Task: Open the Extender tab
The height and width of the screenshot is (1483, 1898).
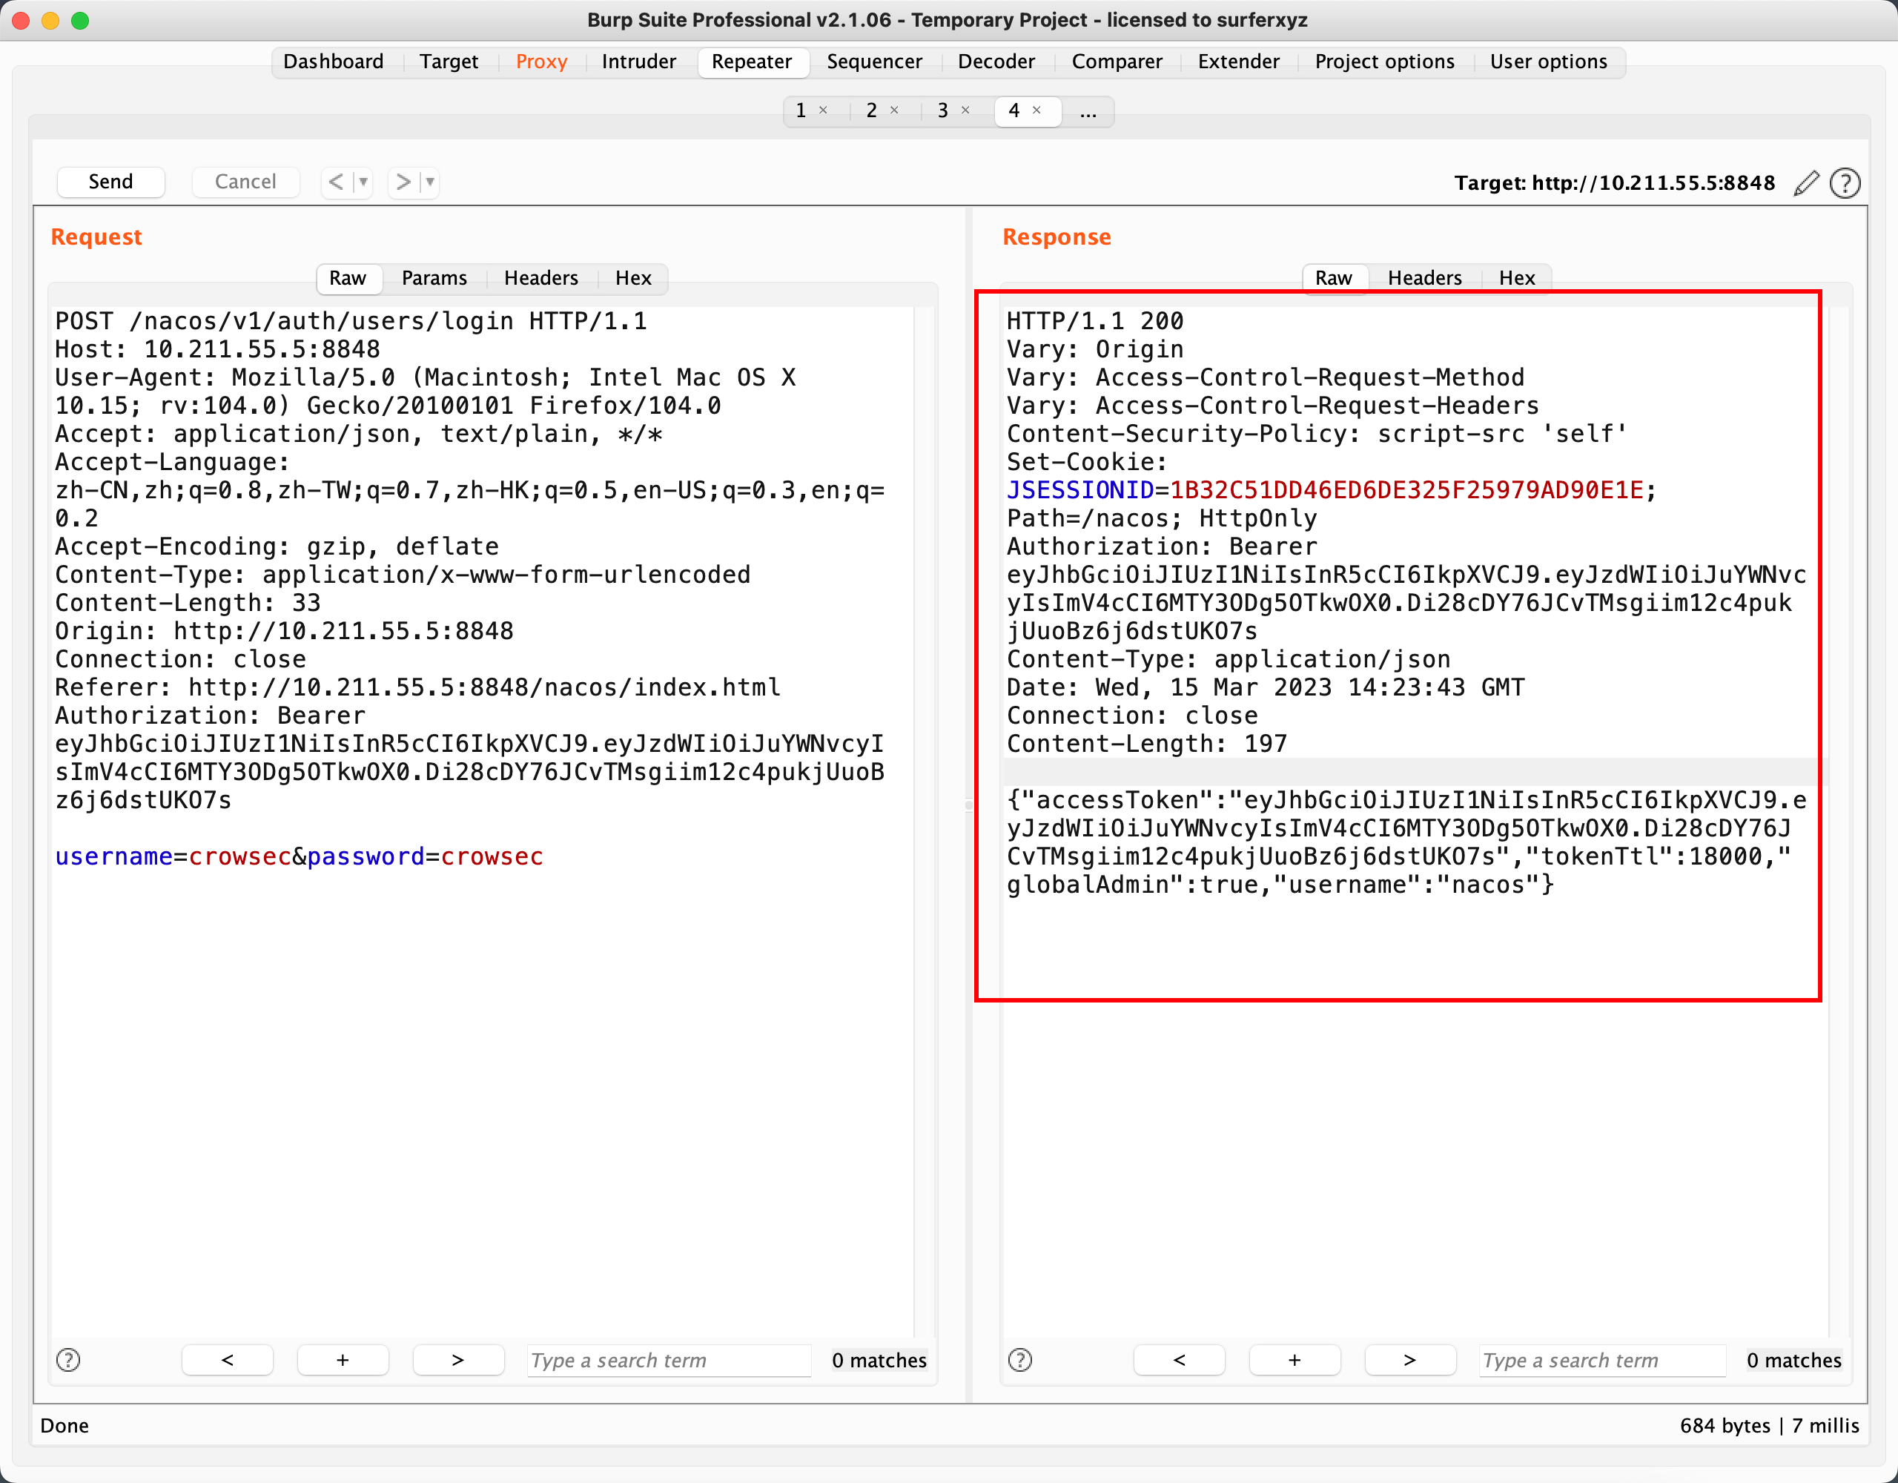Action: 1238,62
